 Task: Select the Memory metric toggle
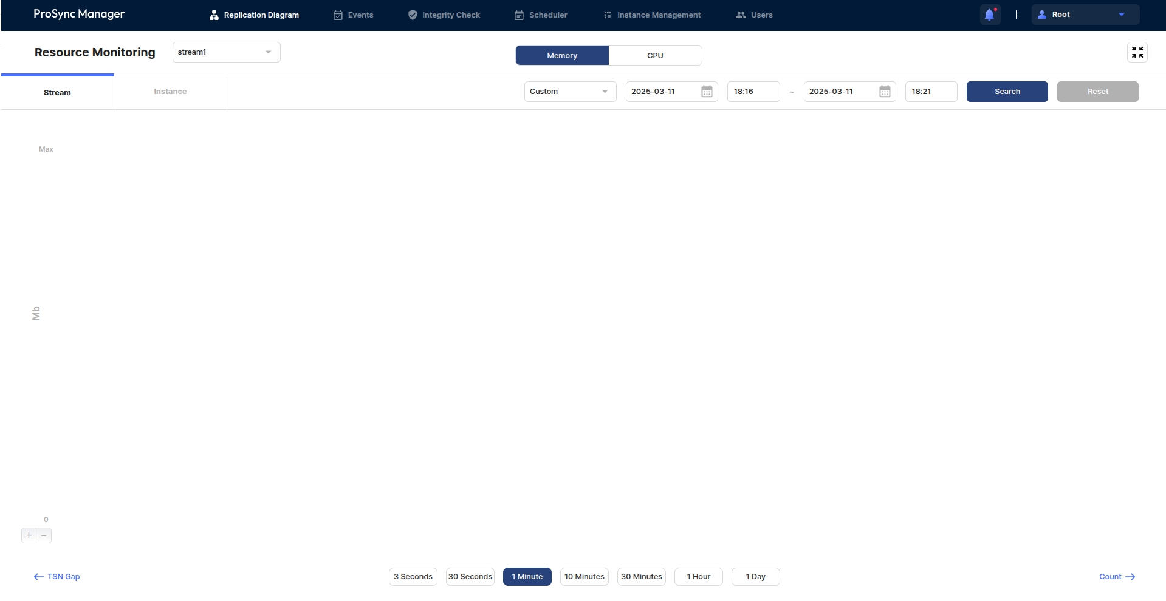coord(562,55)
